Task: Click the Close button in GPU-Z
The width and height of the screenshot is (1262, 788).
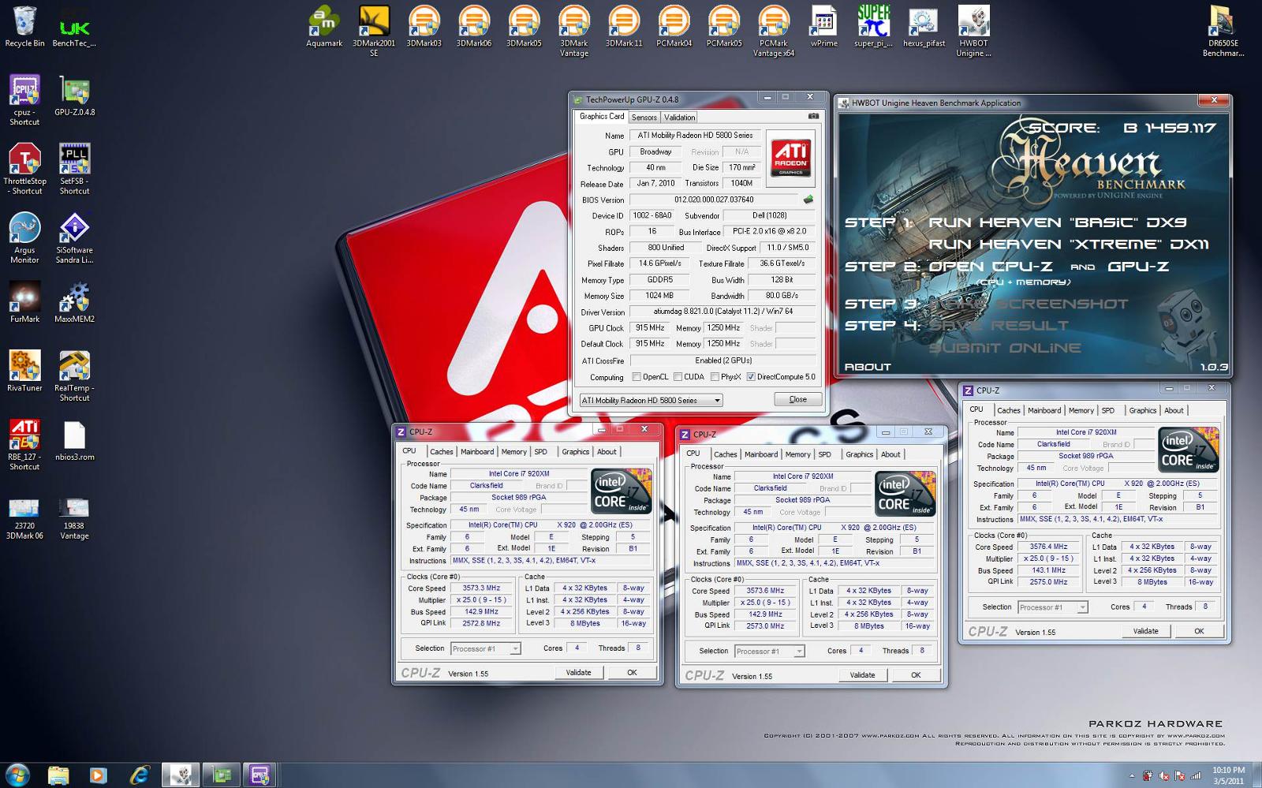Action: [797, 399]
